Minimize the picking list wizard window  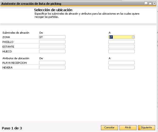tap(146, 3)
